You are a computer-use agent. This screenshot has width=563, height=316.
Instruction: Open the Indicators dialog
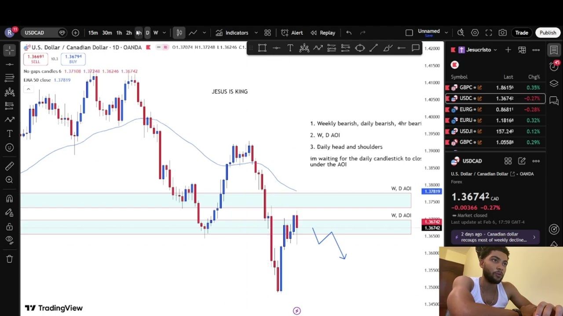(232, 32)
